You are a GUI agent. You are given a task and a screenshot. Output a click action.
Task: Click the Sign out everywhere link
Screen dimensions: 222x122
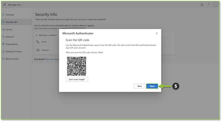pyautogui.click(x=52, y=59)
